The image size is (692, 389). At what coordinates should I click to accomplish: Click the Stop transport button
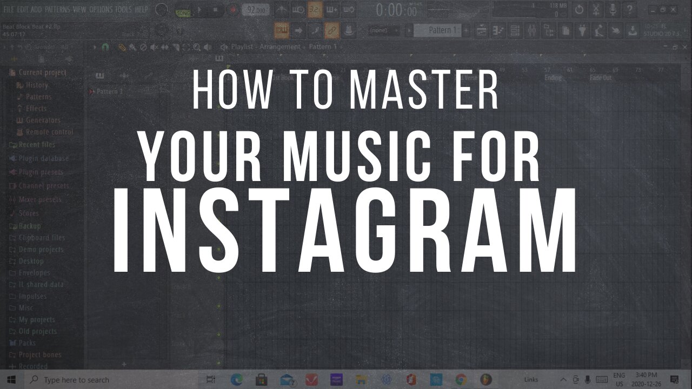pos(216,10)
